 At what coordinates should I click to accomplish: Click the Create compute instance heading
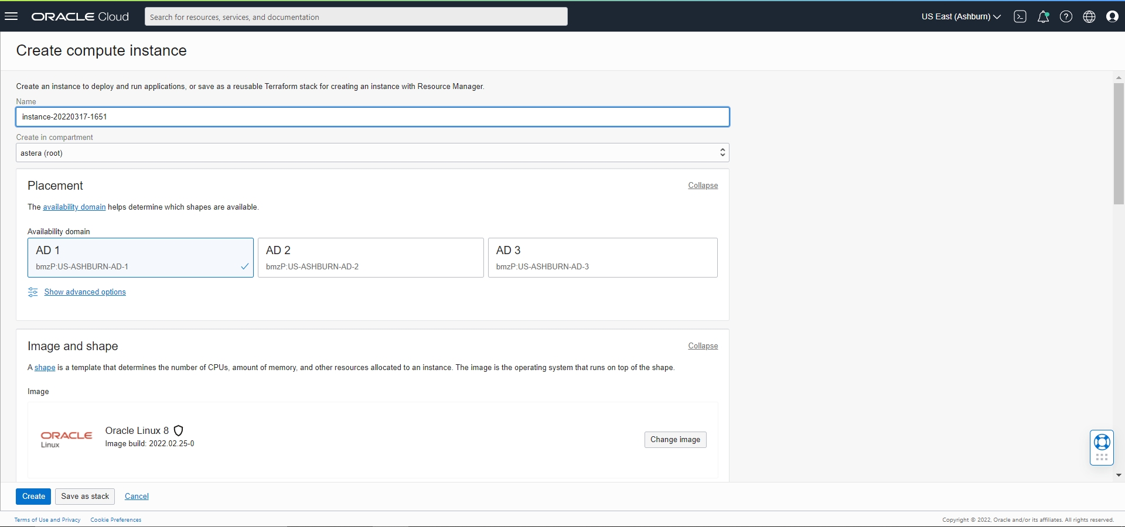tap(101, 51)
